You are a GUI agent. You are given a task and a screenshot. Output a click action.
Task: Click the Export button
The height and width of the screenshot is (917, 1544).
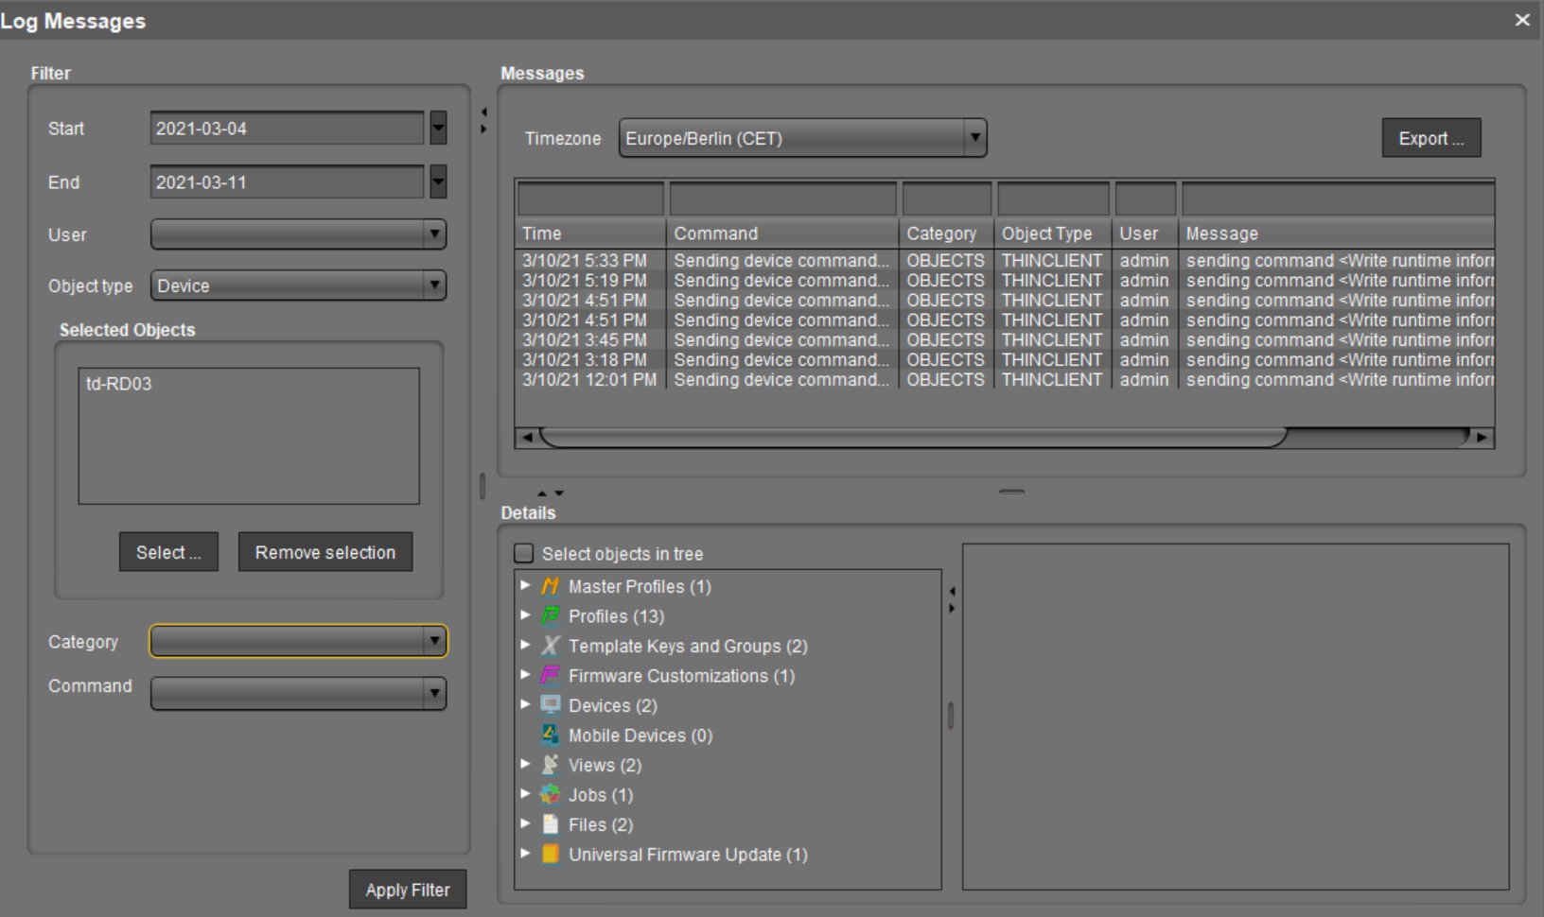1430,138
